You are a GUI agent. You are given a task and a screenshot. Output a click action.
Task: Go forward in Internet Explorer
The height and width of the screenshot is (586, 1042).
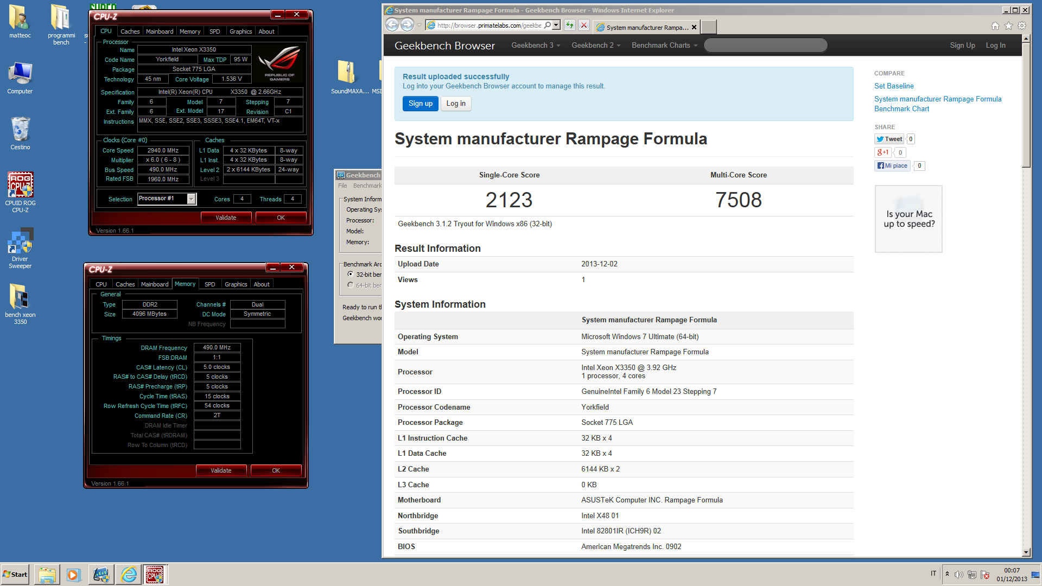[407, 24]
